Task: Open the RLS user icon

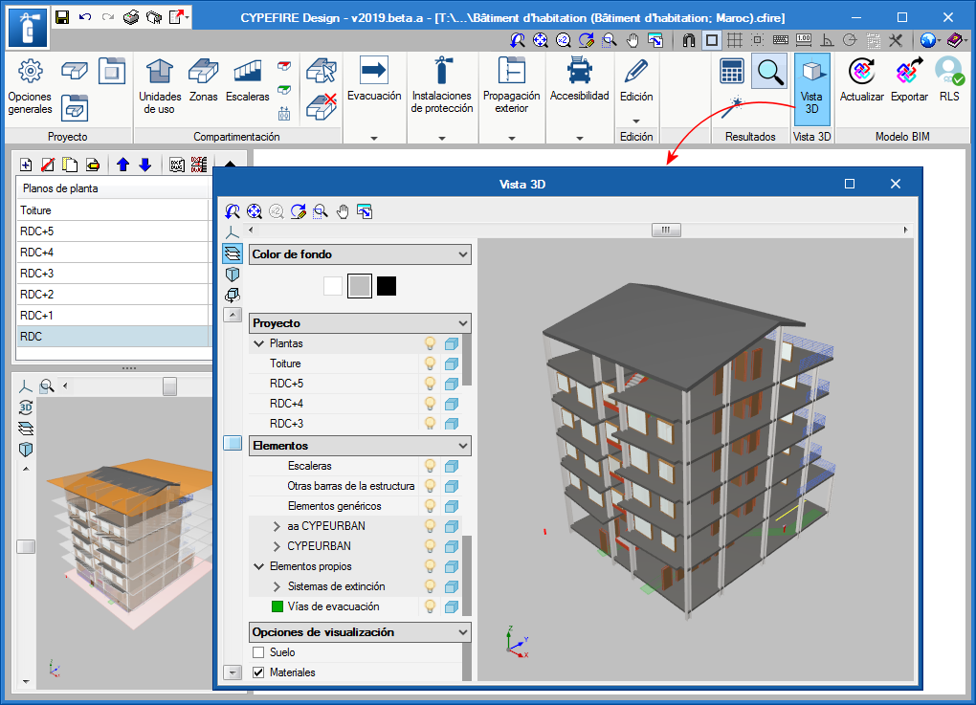Action: tap(949, 79)
